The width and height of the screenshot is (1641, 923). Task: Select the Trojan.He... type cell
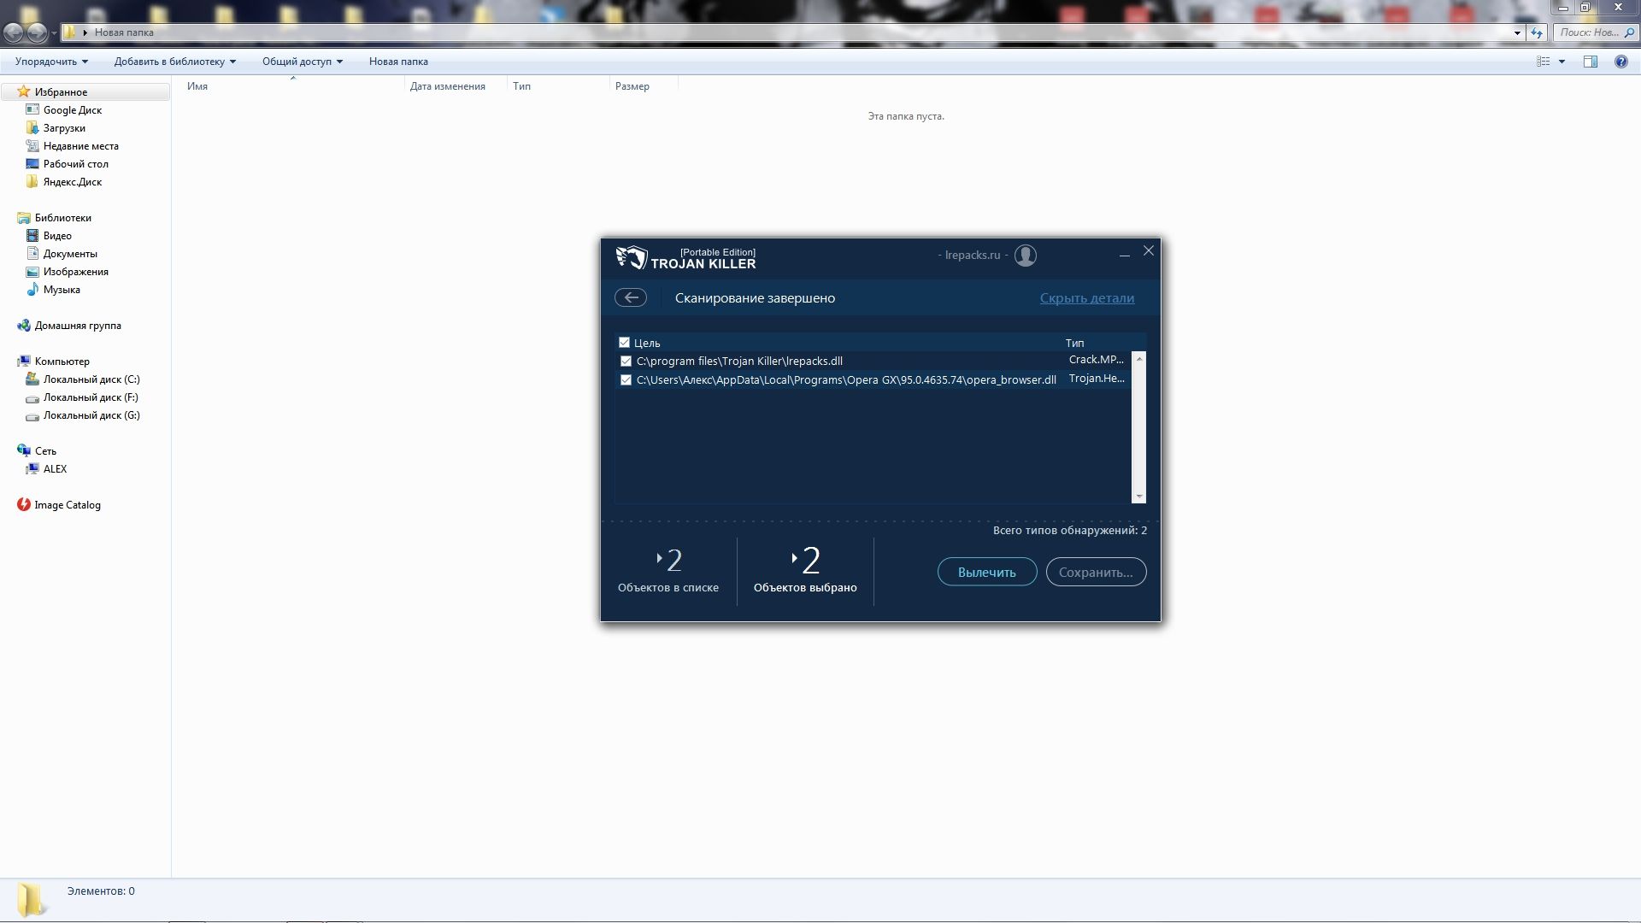pyautogui.click(x=1097, y=379)
